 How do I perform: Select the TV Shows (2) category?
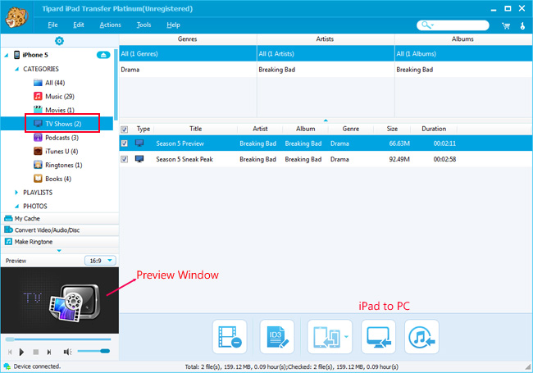click(57, 124)
